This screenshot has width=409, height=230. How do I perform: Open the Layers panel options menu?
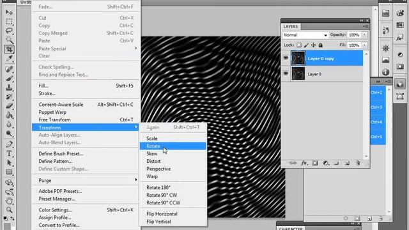coord(366,27)
